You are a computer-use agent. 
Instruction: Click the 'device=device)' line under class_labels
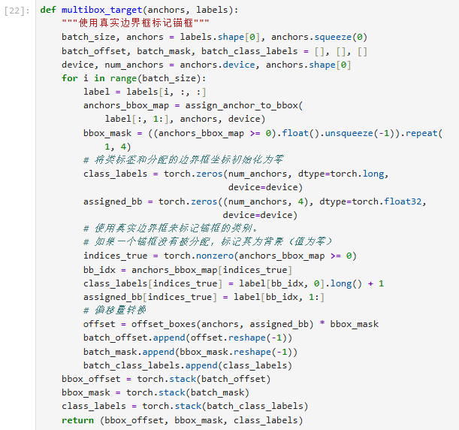265,187
